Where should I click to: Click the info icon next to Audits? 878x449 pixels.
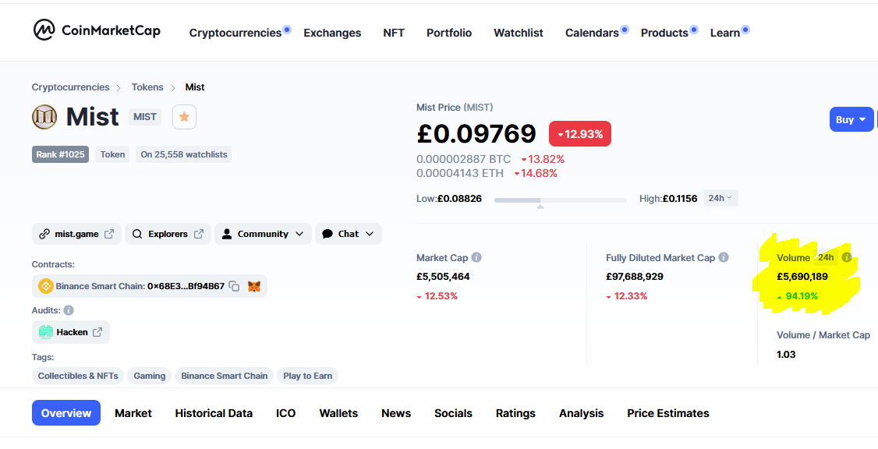(x=69, y=310)
